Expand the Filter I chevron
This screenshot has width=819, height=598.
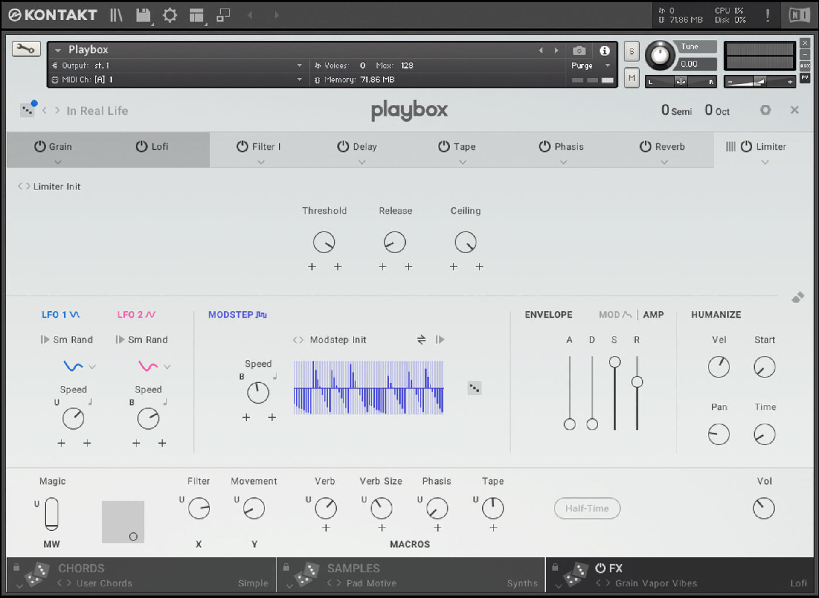[x=261, y=162]
